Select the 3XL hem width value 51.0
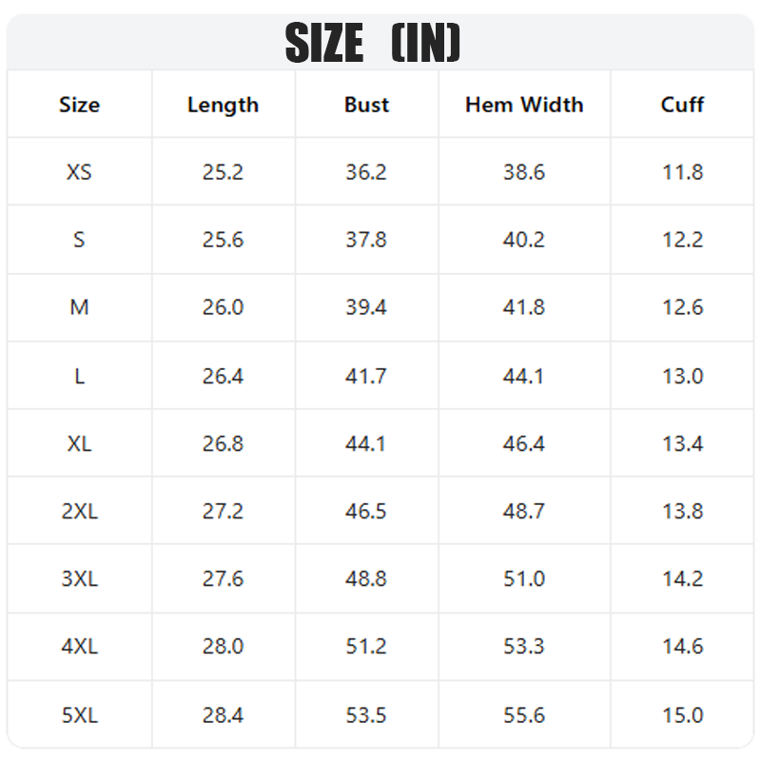The height and width of the screenshot is (761, 761). [524, 578]
